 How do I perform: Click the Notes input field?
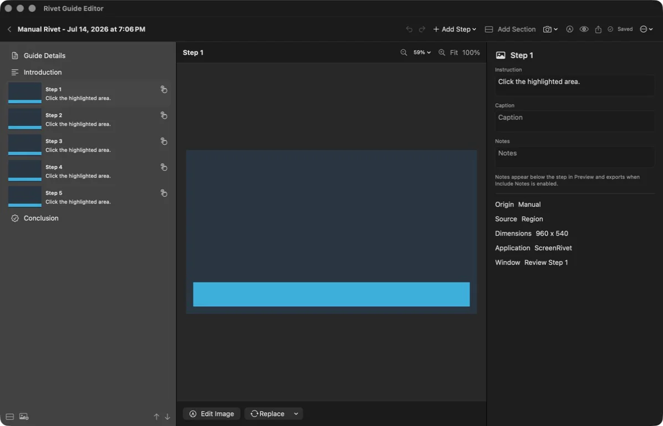pos(575,157)
